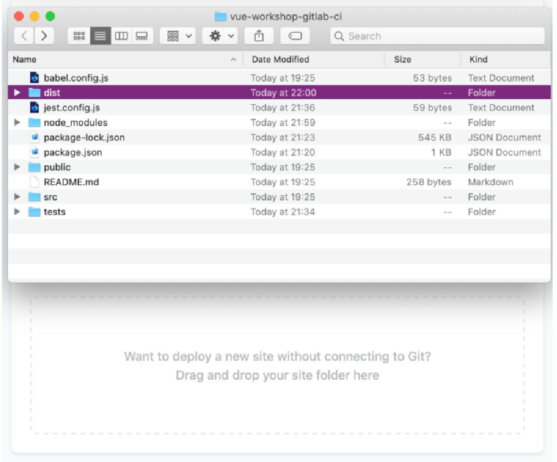557x462 pixels.
Task: Maximize the window with the green button
Action: tap(51, 17)
